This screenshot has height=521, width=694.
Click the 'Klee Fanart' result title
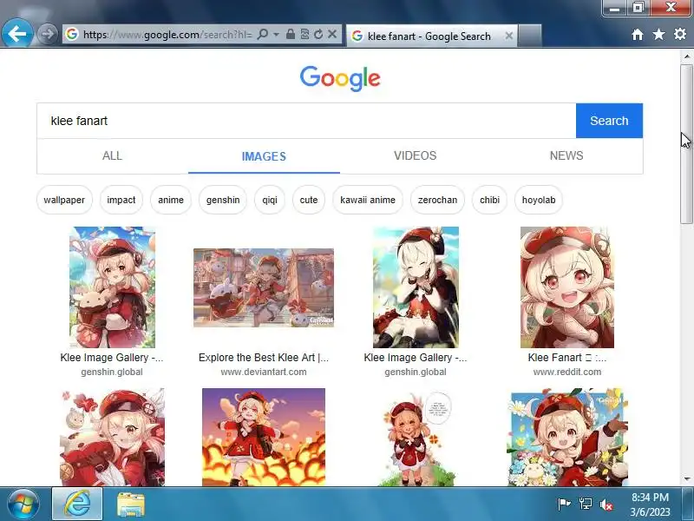567,358
